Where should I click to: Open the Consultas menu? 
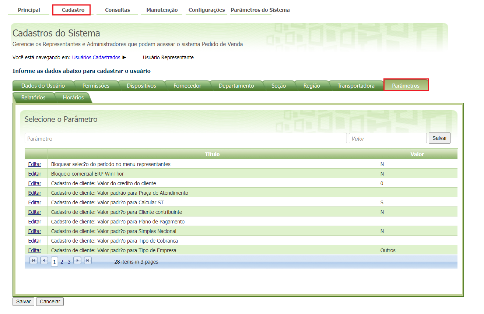pos(118,10)
